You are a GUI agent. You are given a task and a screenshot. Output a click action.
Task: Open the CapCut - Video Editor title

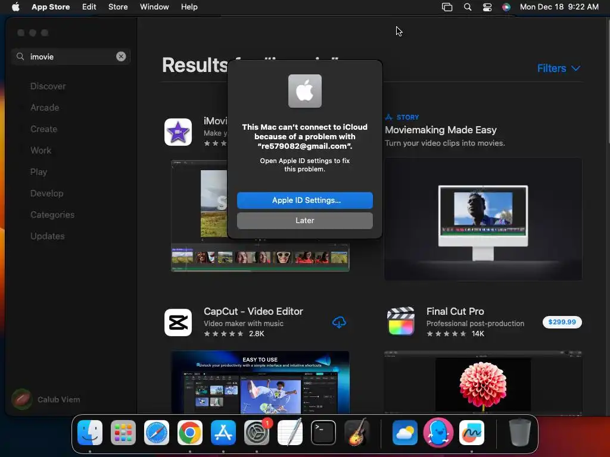[253, 311]
